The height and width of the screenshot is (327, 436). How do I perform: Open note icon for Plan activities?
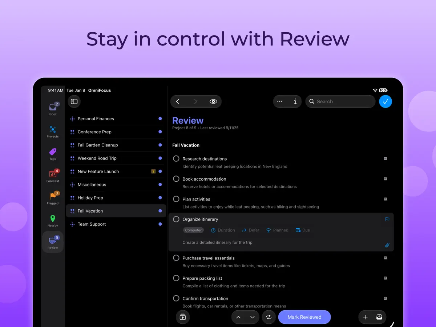385,199
